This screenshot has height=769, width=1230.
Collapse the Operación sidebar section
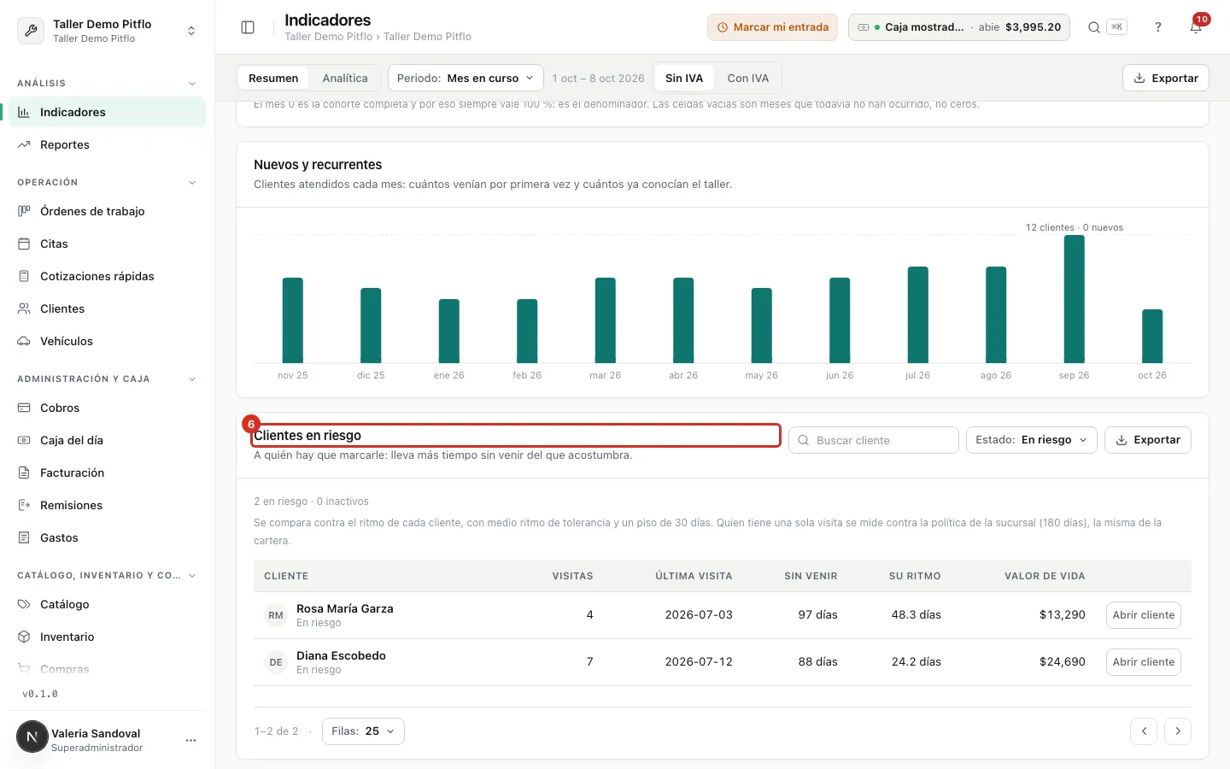pos(192,183)
